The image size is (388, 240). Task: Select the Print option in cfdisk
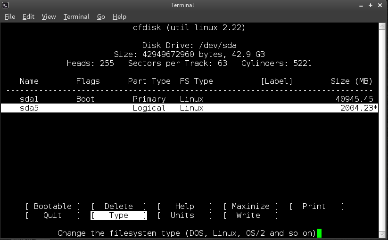point(317,207)
